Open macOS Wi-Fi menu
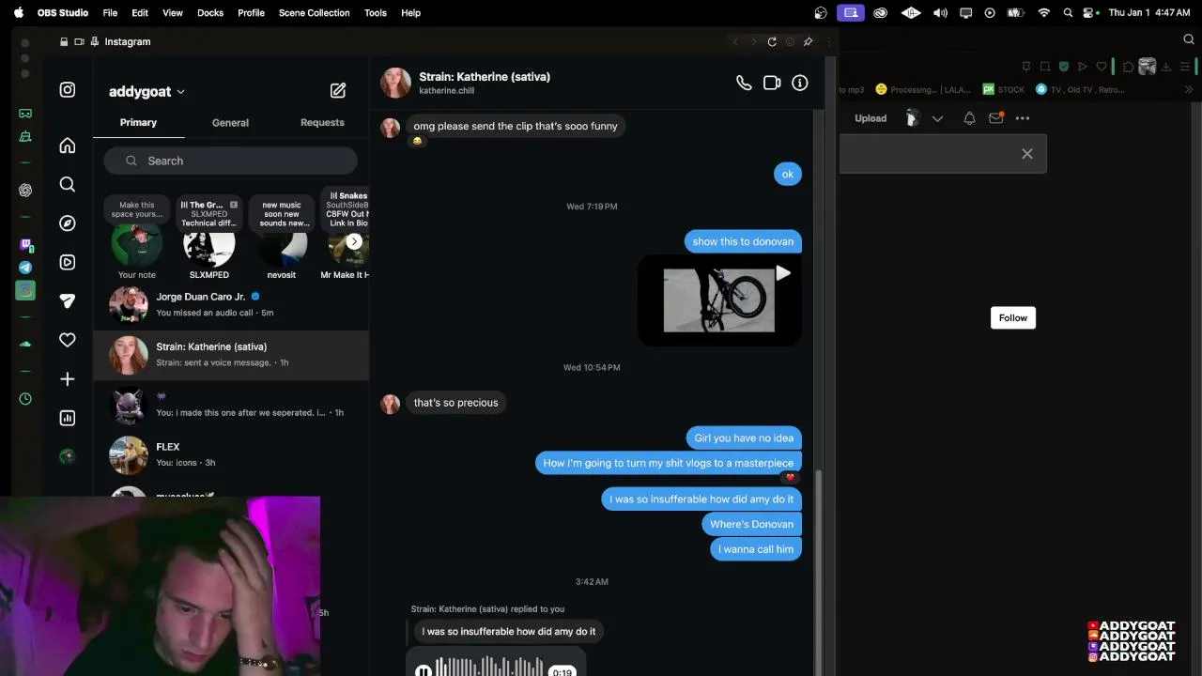 point(1044,13)
